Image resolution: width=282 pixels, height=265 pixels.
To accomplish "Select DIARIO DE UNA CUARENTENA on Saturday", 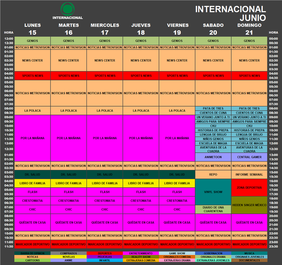I will click(213, 209).
